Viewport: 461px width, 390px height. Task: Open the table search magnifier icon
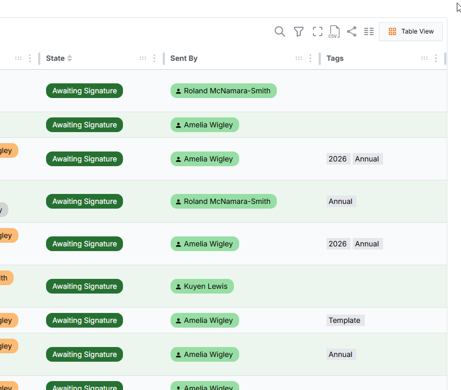pyautogui.click(x=280, y=31)
